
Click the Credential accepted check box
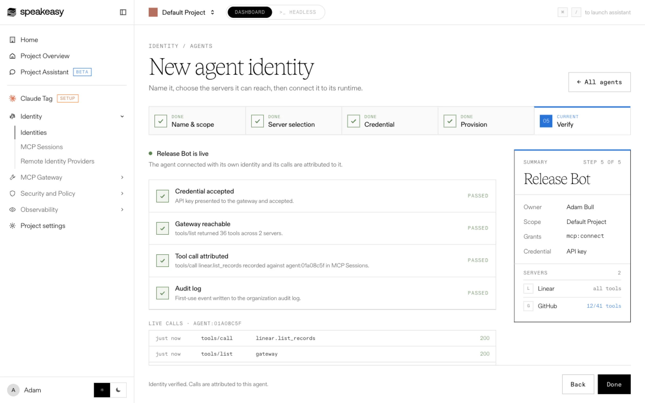163,196
